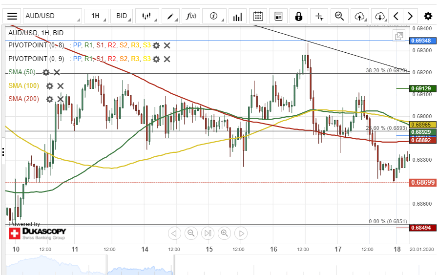This screenshot has height=275, width=439.
Task: Open the candlestick chart type selector
Action: [146, 16]
